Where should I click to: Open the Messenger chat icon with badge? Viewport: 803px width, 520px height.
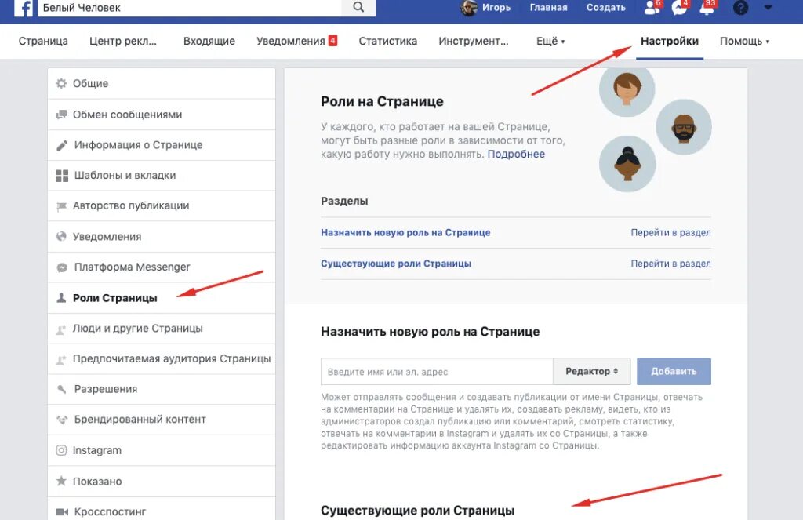point(679,9)
